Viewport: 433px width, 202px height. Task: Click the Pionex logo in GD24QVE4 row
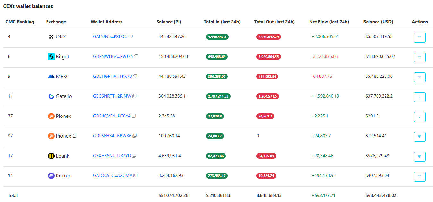51,116
